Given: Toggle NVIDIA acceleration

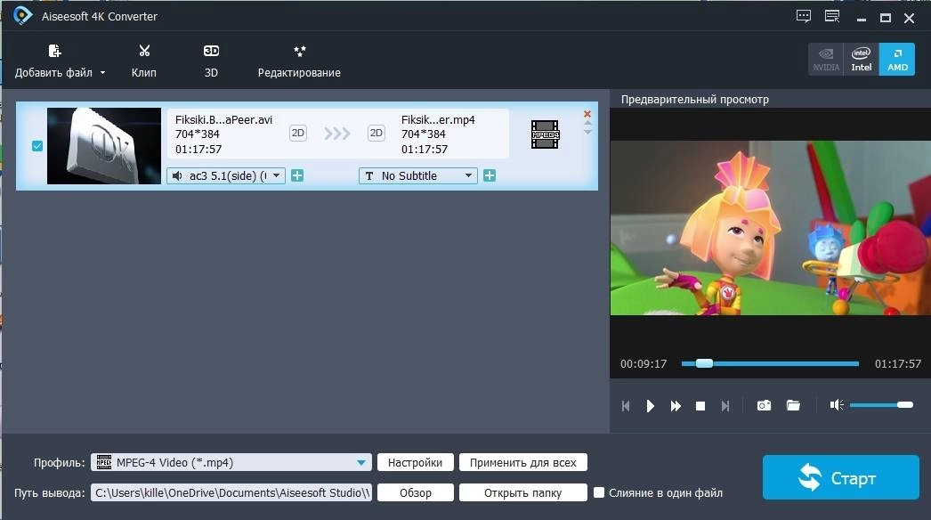Looking at the screenshot, I should pyautogui.click(x=826, y=59).
